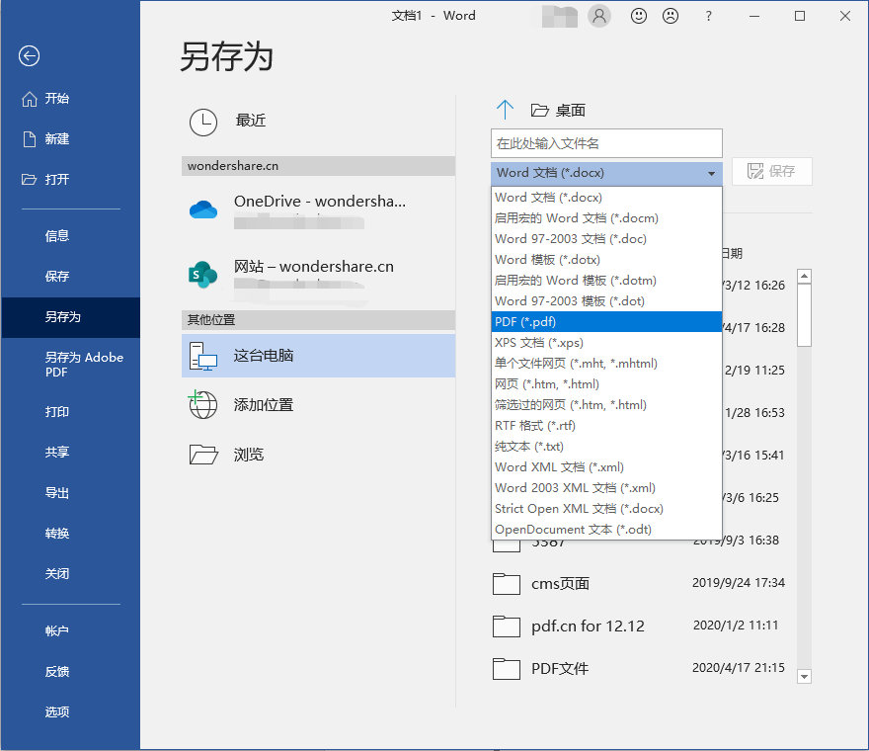Open 网站 – wondershare.cn location
Image resolution: width=869 pixels, height=751 pixels.
[319, 275]
